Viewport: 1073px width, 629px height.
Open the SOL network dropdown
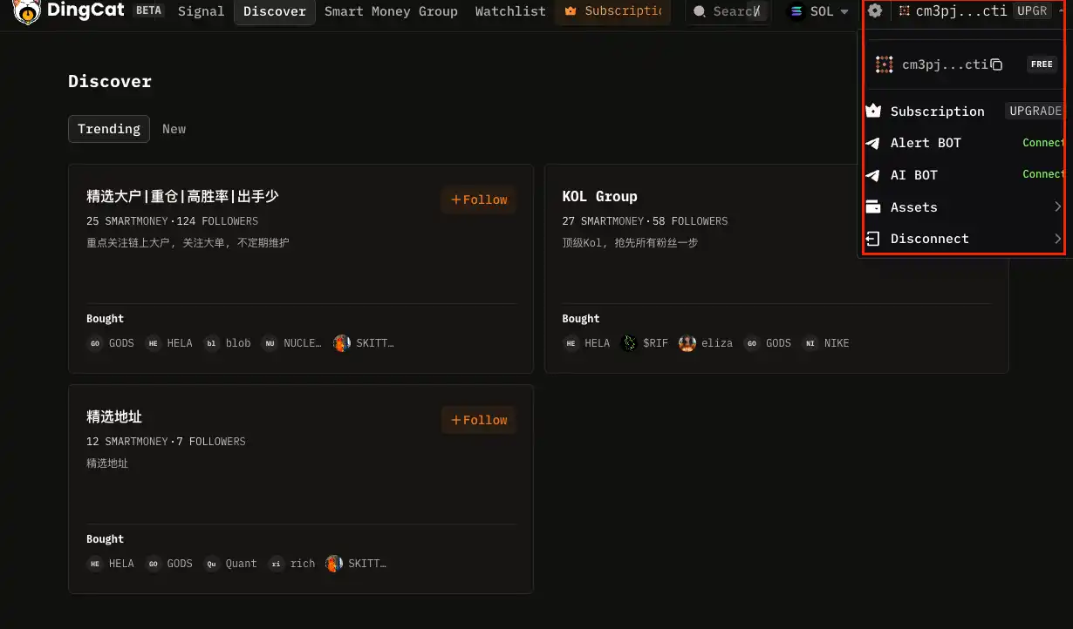pos(818,11)
